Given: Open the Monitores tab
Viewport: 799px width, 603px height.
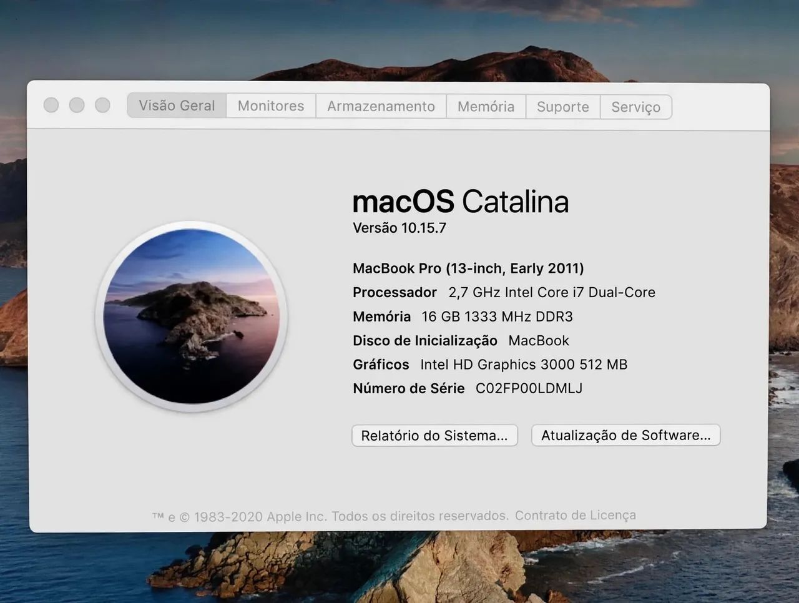Looking at the screenshot, I should (x=271, y=106).
